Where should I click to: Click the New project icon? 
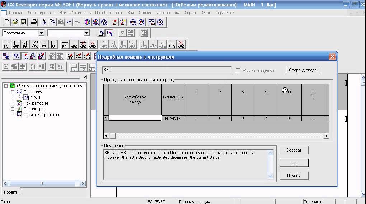tap(7, 22)
